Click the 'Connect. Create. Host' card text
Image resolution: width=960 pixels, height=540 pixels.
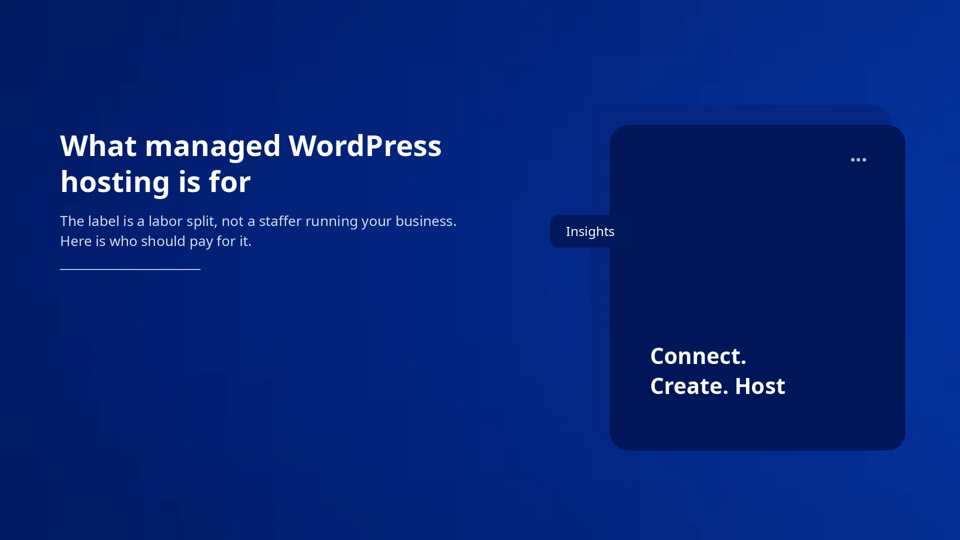click(x=717, y=371)
